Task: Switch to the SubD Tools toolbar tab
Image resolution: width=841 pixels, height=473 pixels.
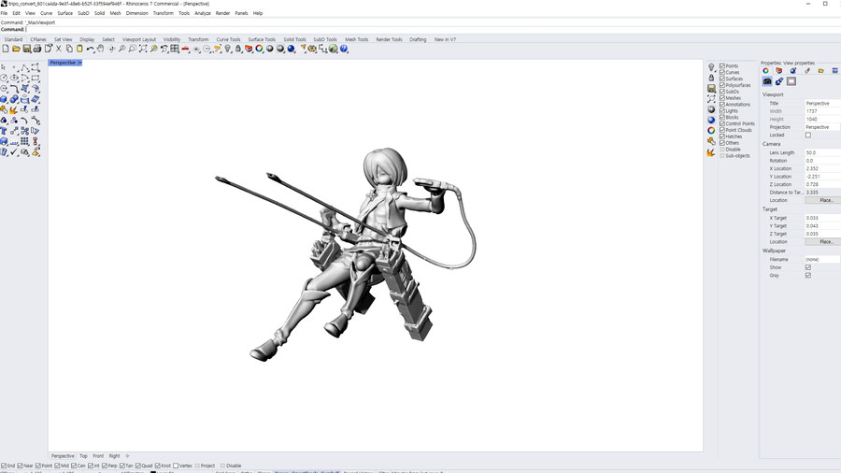Action: 325,39
